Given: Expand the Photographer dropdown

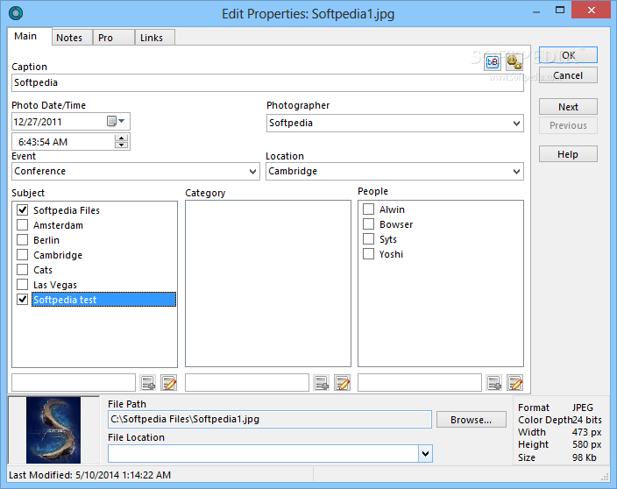Looking at the screenshot, I should tap(517, 124).
